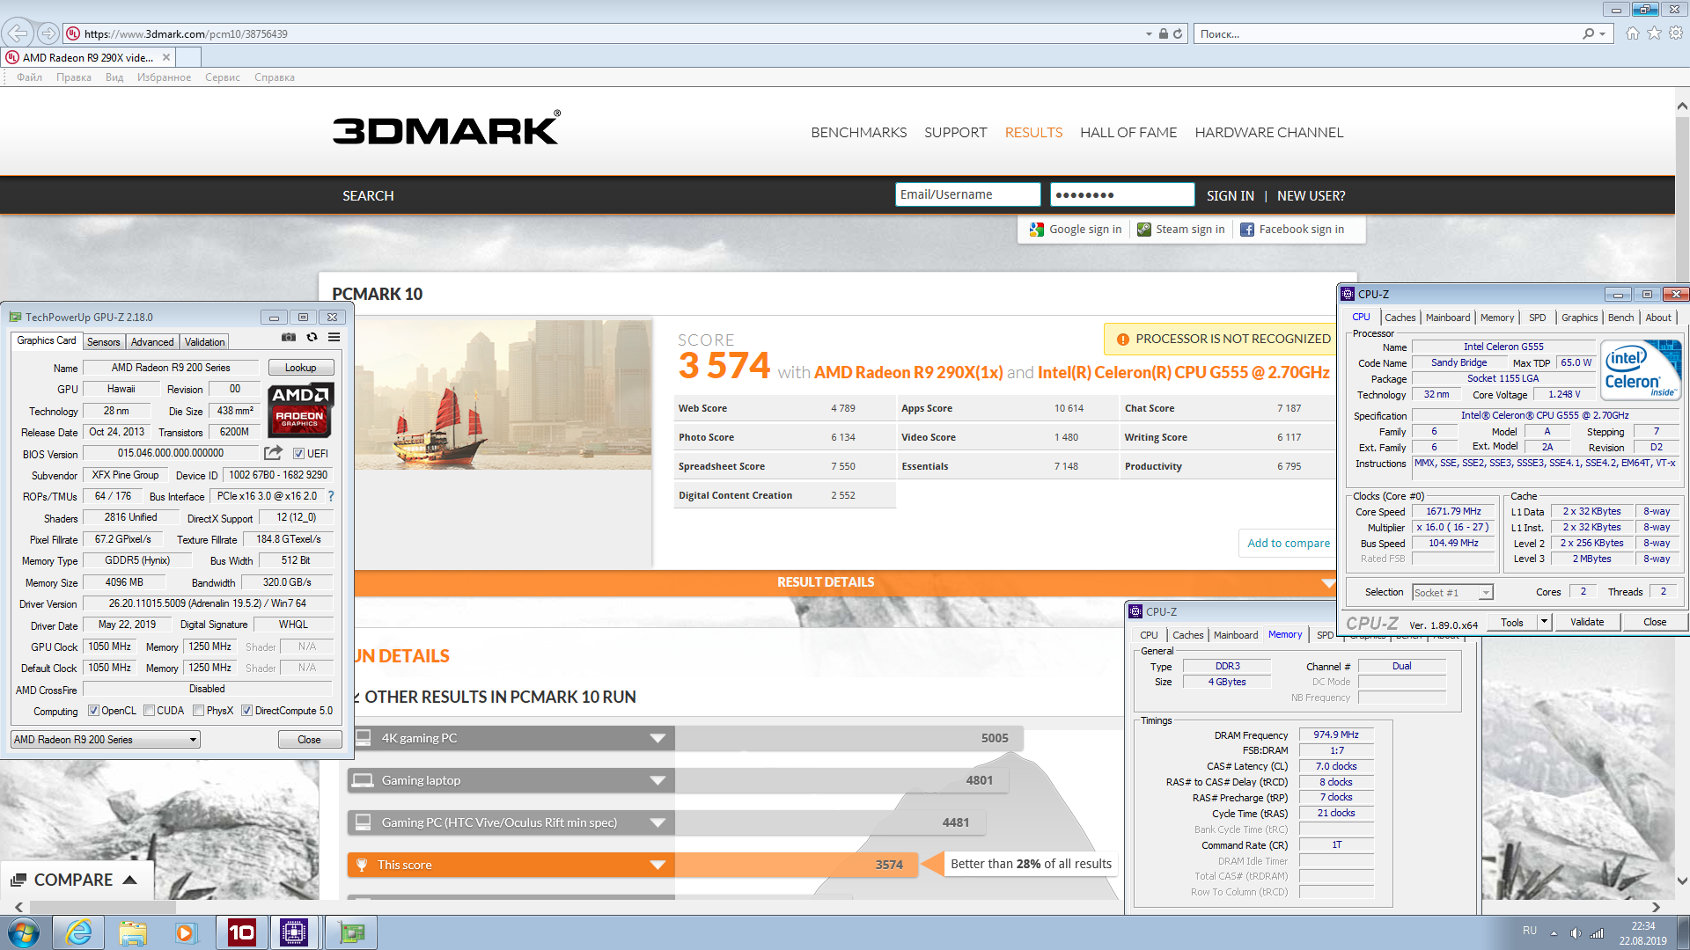Expand the Gaming PC HTC Vive result
This screenshot has height=950, width=1690.
pyautogui.click(x=658, y=823)
